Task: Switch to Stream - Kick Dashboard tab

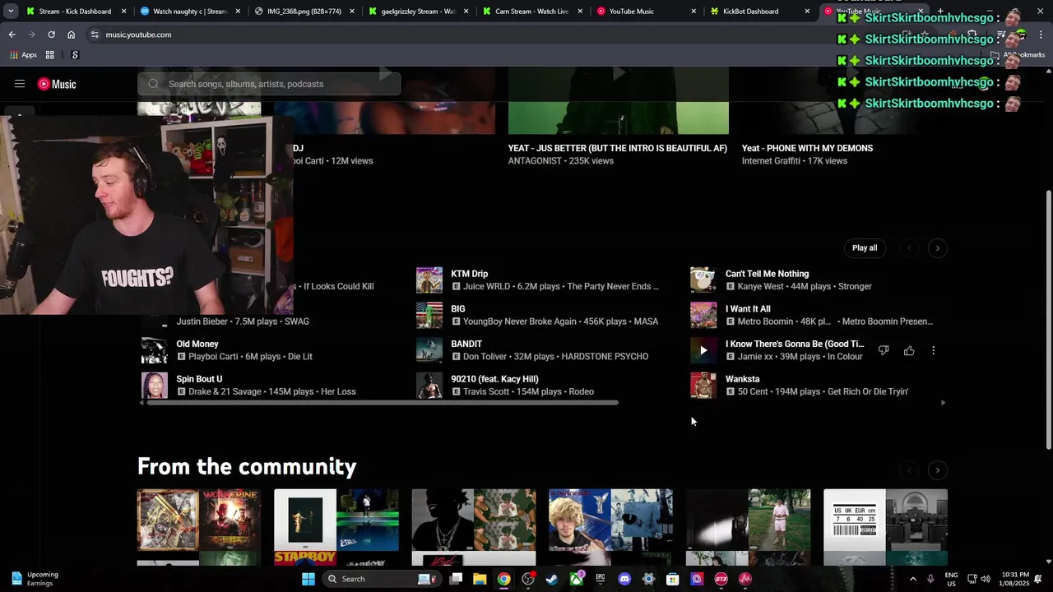Action: point(74,12)
